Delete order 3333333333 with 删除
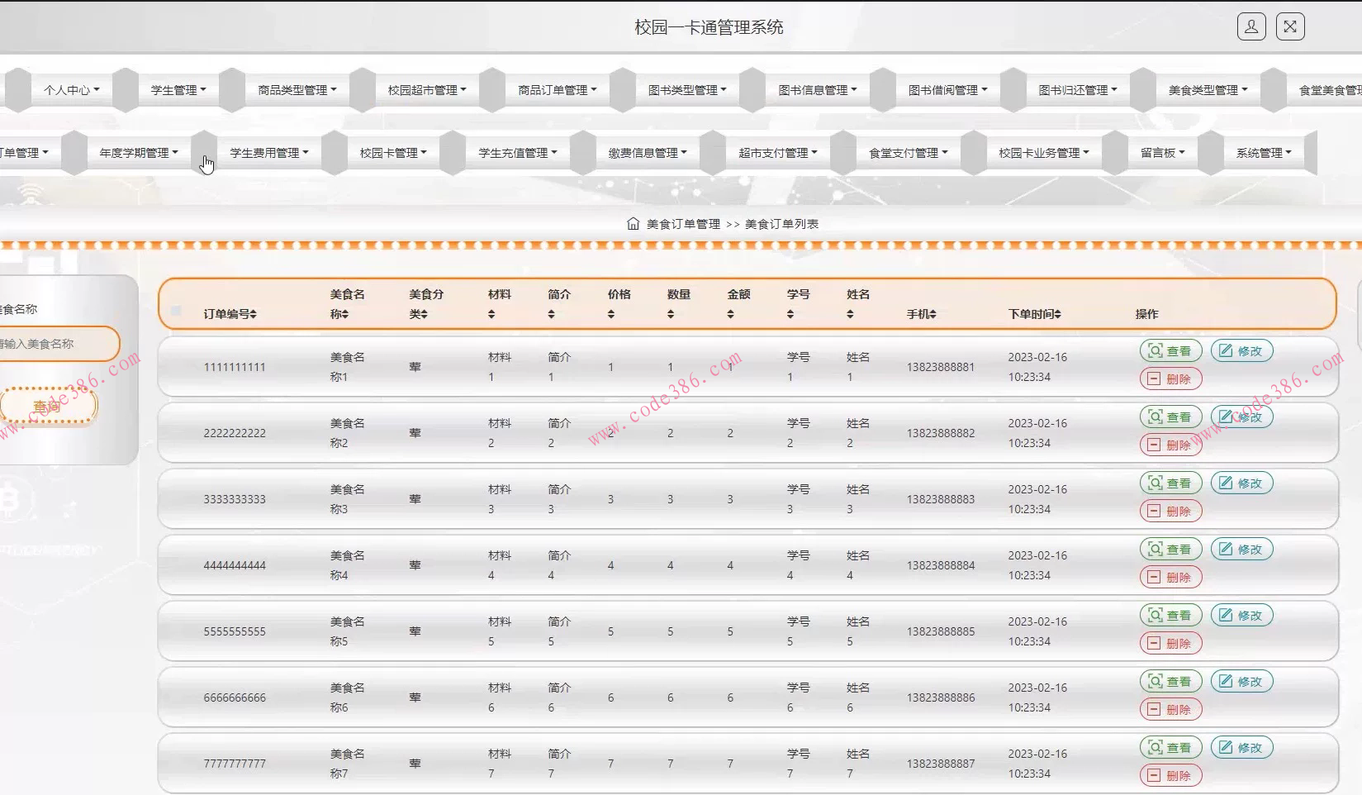The height and width of the screenshot is (795, 1362). tap(1170, 511)
